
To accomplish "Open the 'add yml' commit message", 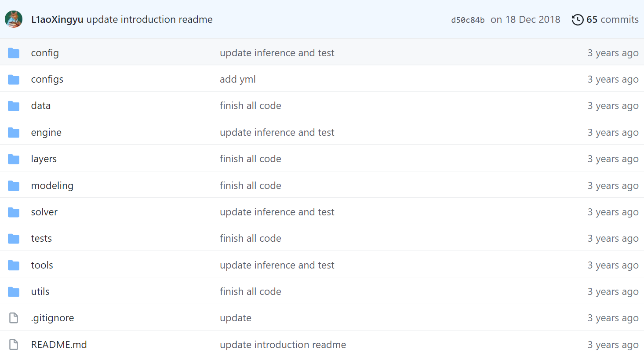I will 238,79.
